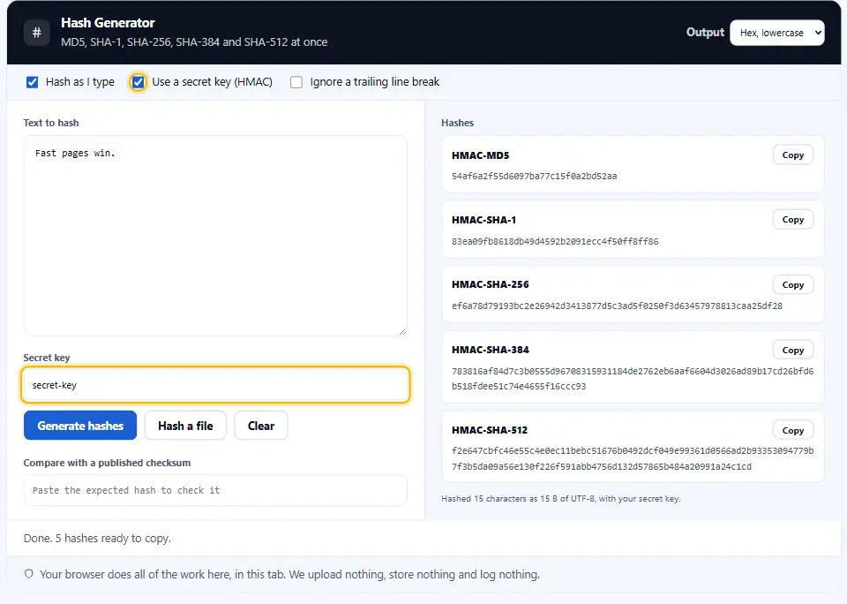The image size is (847, 604).
Task: Click the 'Text to hash' label
Action: click(51, 123)
